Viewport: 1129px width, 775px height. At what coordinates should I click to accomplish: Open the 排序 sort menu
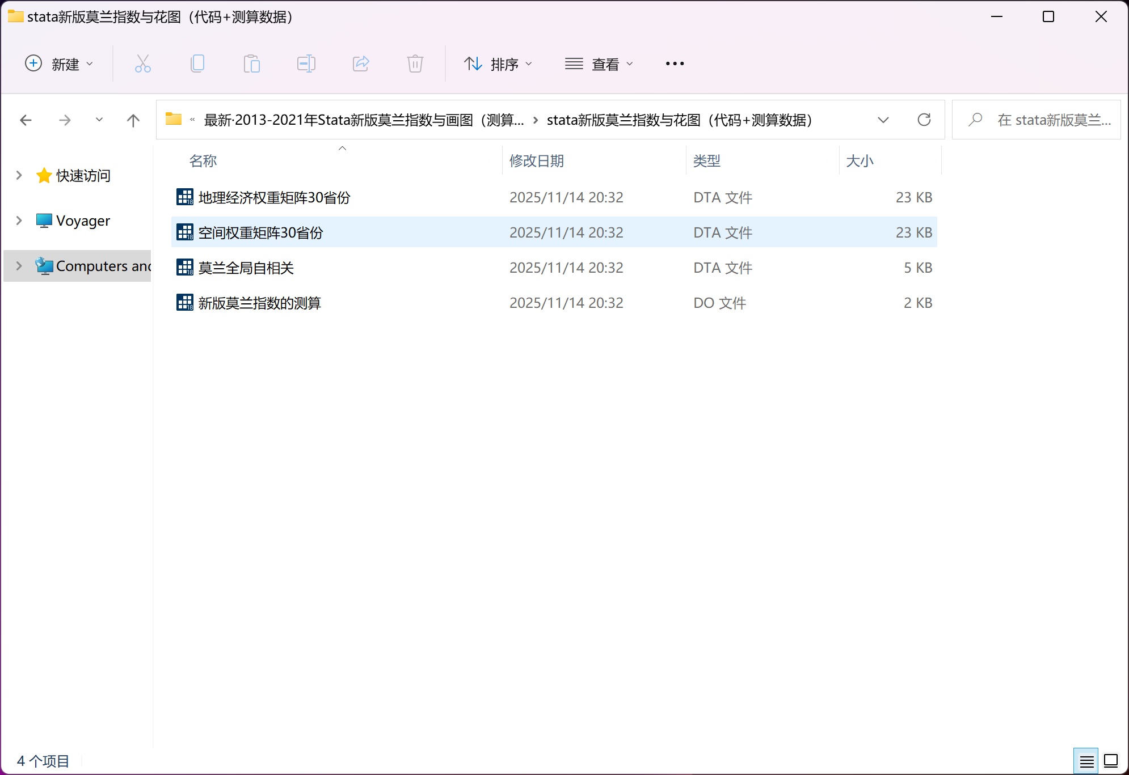pos(498,64)
